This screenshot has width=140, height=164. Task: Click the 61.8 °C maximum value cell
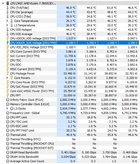coord(108,8)
